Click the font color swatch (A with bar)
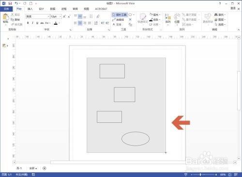The image size is (242, 177). pos(56,23)
